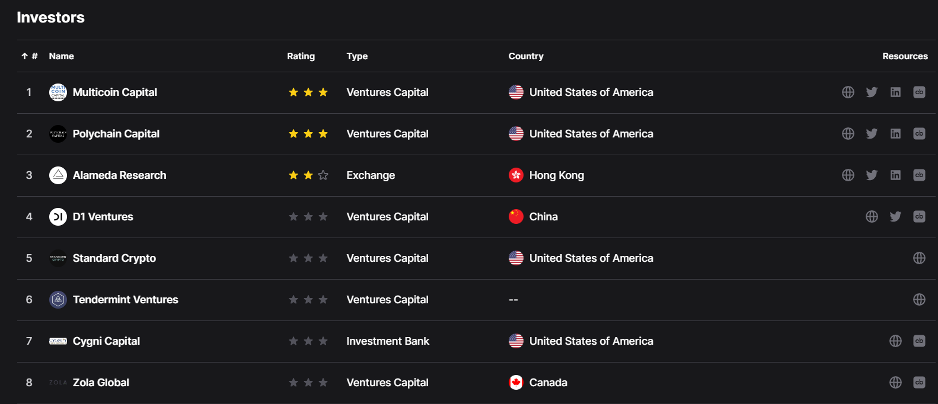Open the Multicoin Capital investor link
Viewport: 938px width, 404px height.
point(115,92)
